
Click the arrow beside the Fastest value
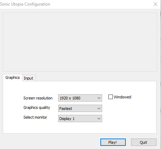99,109
